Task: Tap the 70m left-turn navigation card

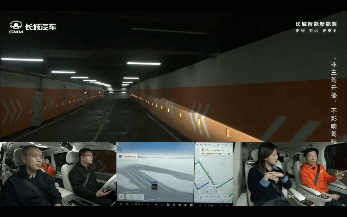Action: 216,151
